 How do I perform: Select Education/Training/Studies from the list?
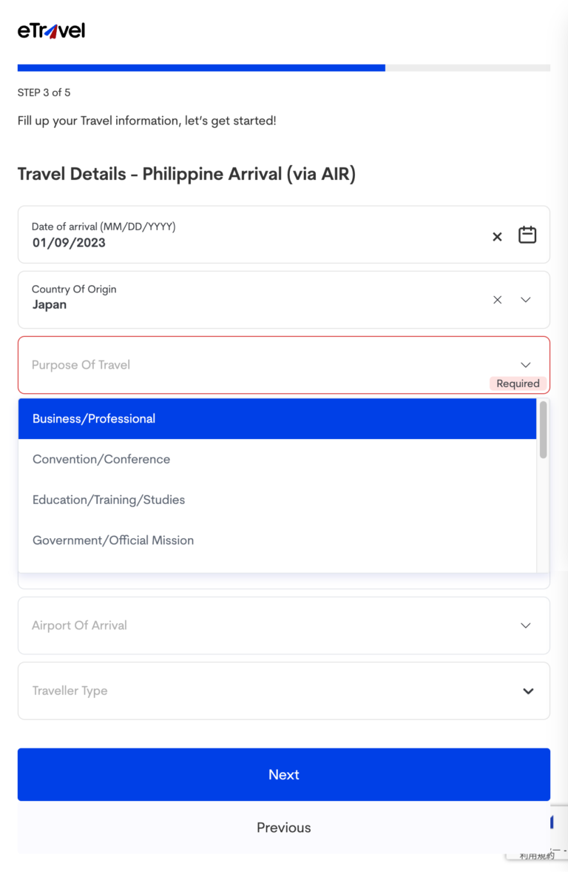pyautogui.click(x=108, y=500)
